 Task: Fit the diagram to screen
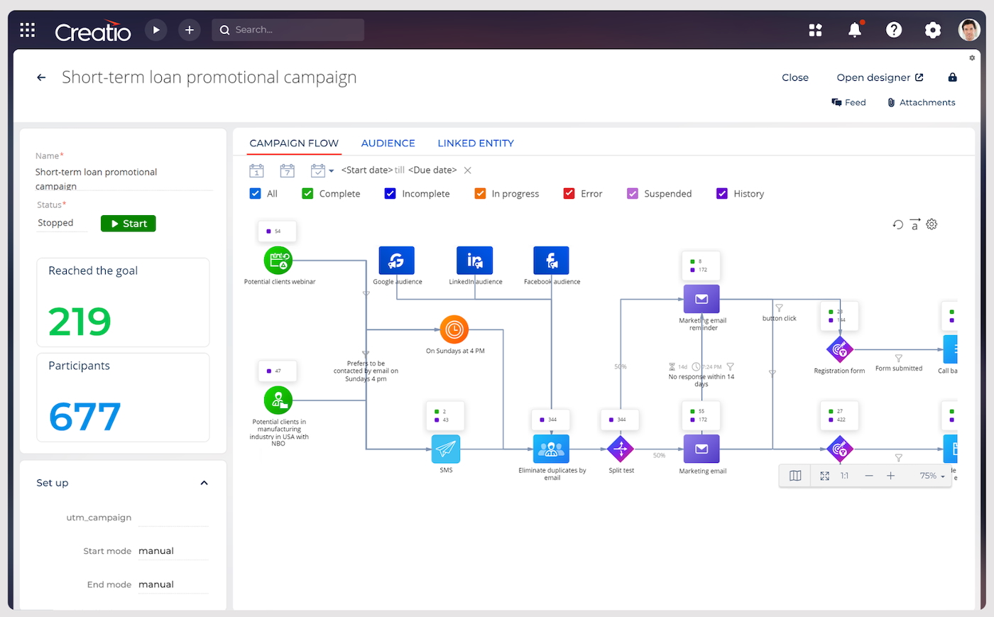[x=824, y=476]
